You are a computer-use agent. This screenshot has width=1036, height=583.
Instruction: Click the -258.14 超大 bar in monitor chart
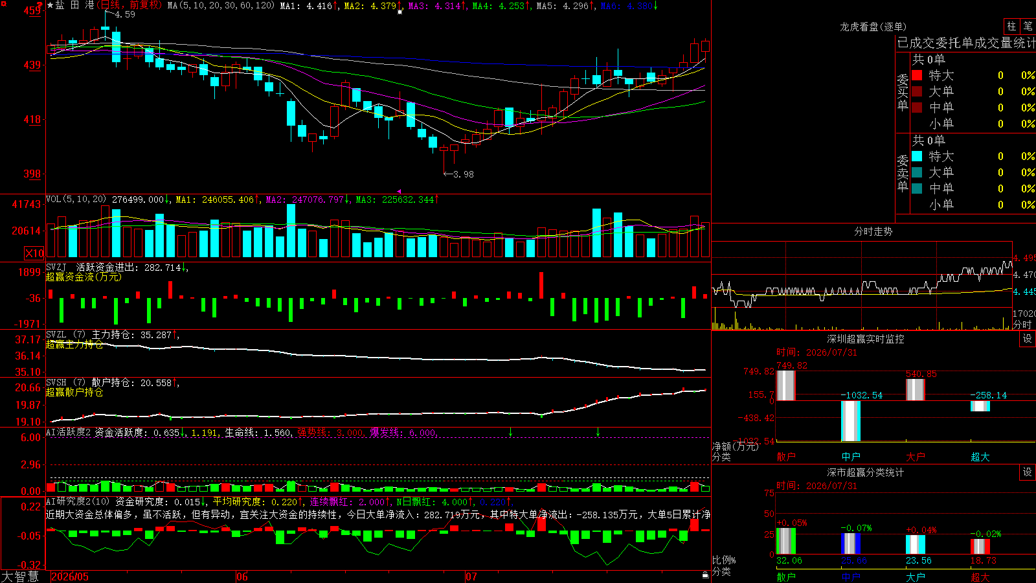(980, 406)
